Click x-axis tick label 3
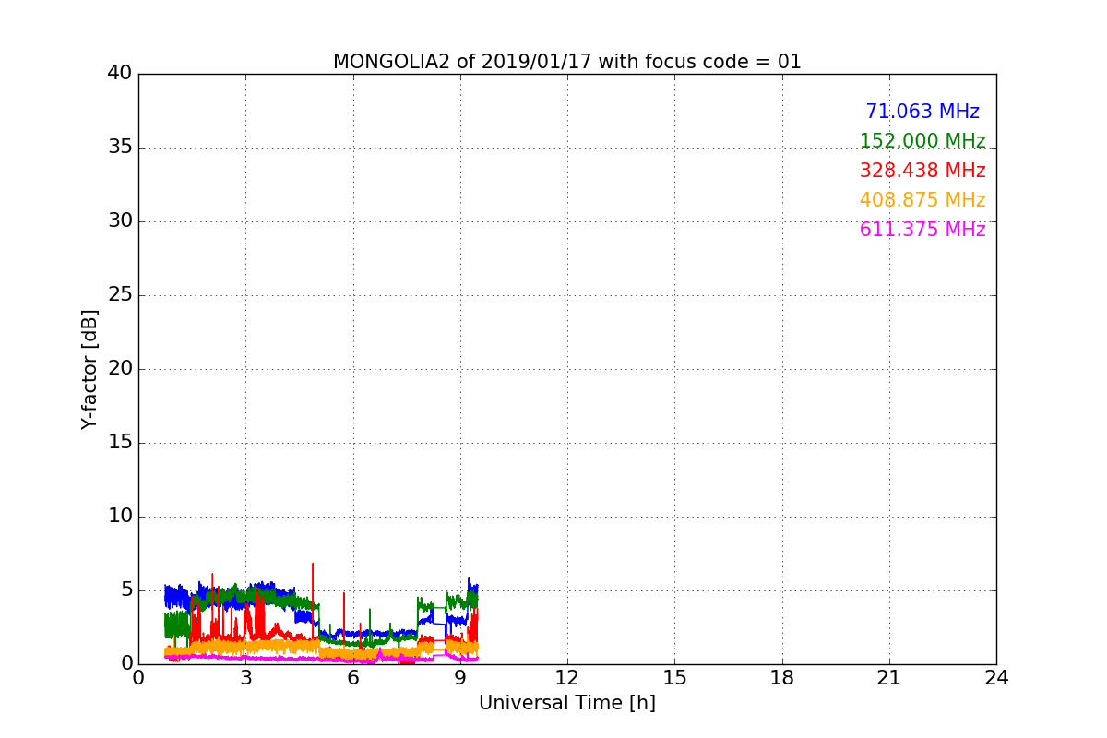This screenshot has height=738, width=1107. [x=246, y=677]
